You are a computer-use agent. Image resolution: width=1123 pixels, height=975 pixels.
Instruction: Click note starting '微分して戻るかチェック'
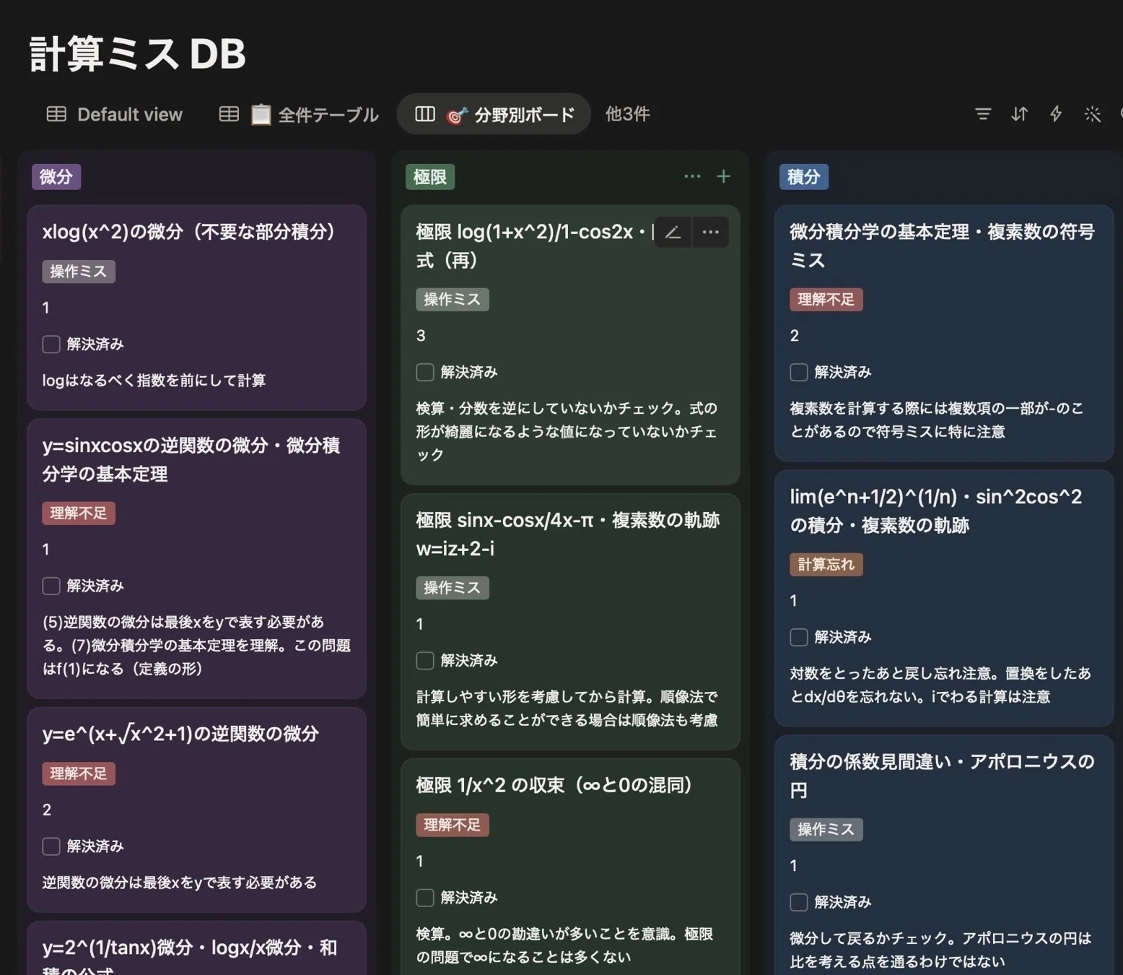(x=940, y=950)
